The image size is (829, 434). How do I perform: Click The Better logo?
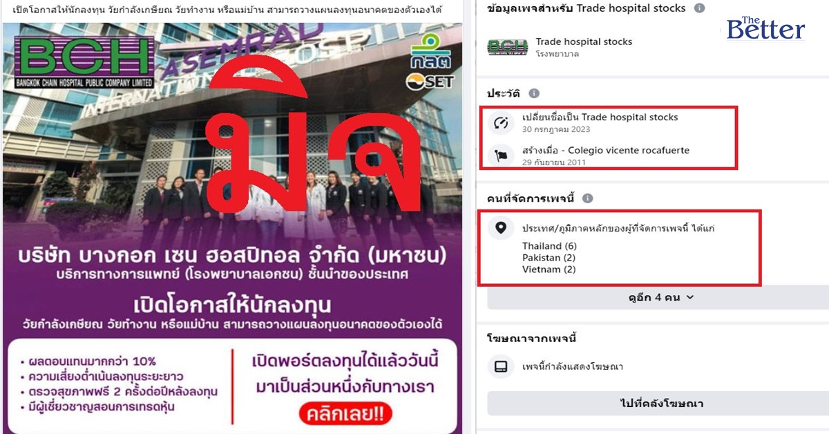pos(765,28)
